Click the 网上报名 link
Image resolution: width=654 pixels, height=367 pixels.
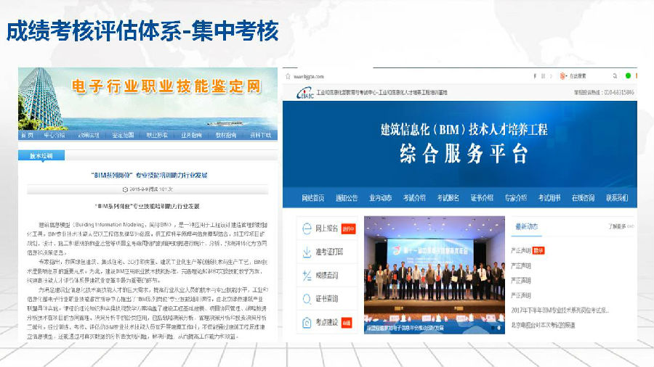326,228
